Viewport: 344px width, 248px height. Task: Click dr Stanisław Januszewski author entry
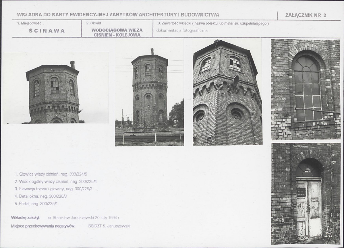(x=84, y=218)
